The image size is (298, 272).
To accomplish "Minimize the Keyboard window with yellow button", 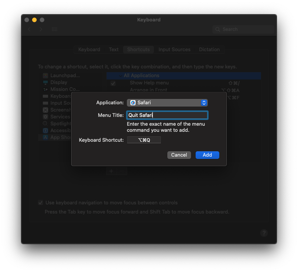I will tap(34, 20).
